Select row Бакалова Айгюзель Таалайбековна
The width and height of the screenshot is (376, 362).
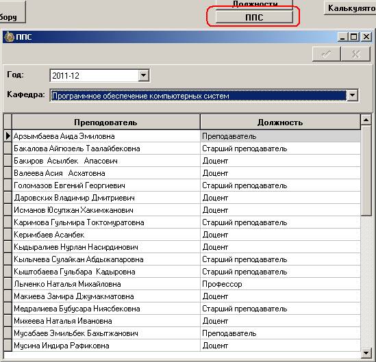(182, 148)
